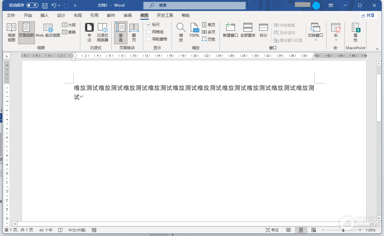Toggle 自动保存 autosave switch

(x=32, y=5)
